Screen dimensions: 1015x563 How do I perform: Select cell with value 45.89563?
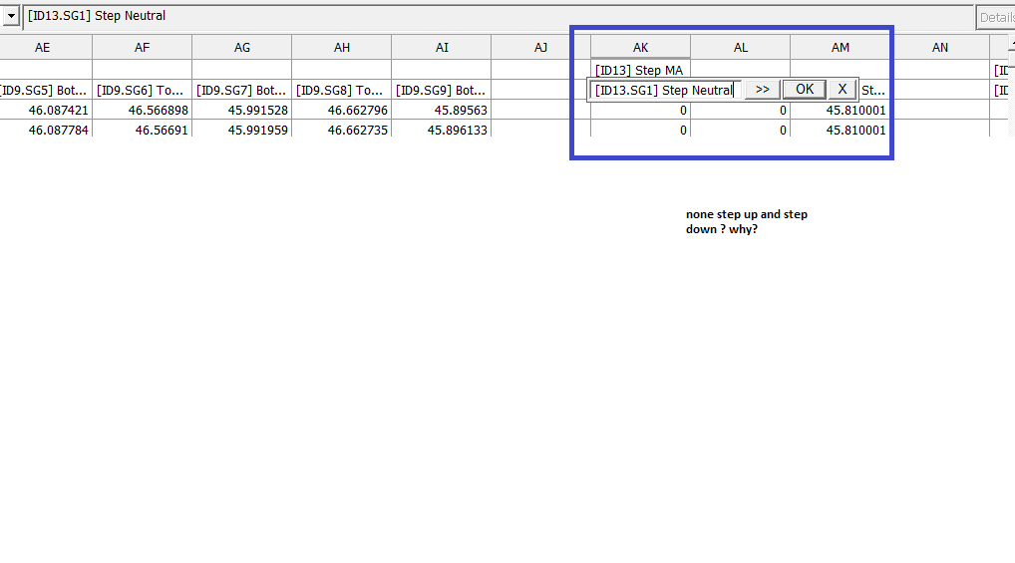pyautogui.click(x=441, y=110)
